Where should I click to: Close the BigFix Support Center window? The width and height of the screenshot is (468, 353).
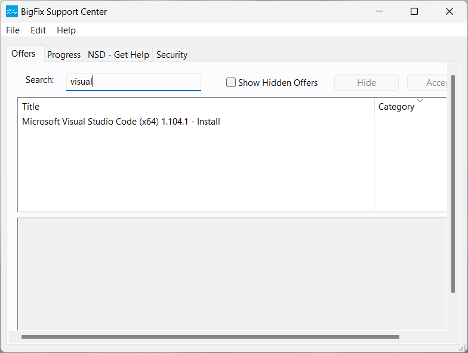coord(449,11)
